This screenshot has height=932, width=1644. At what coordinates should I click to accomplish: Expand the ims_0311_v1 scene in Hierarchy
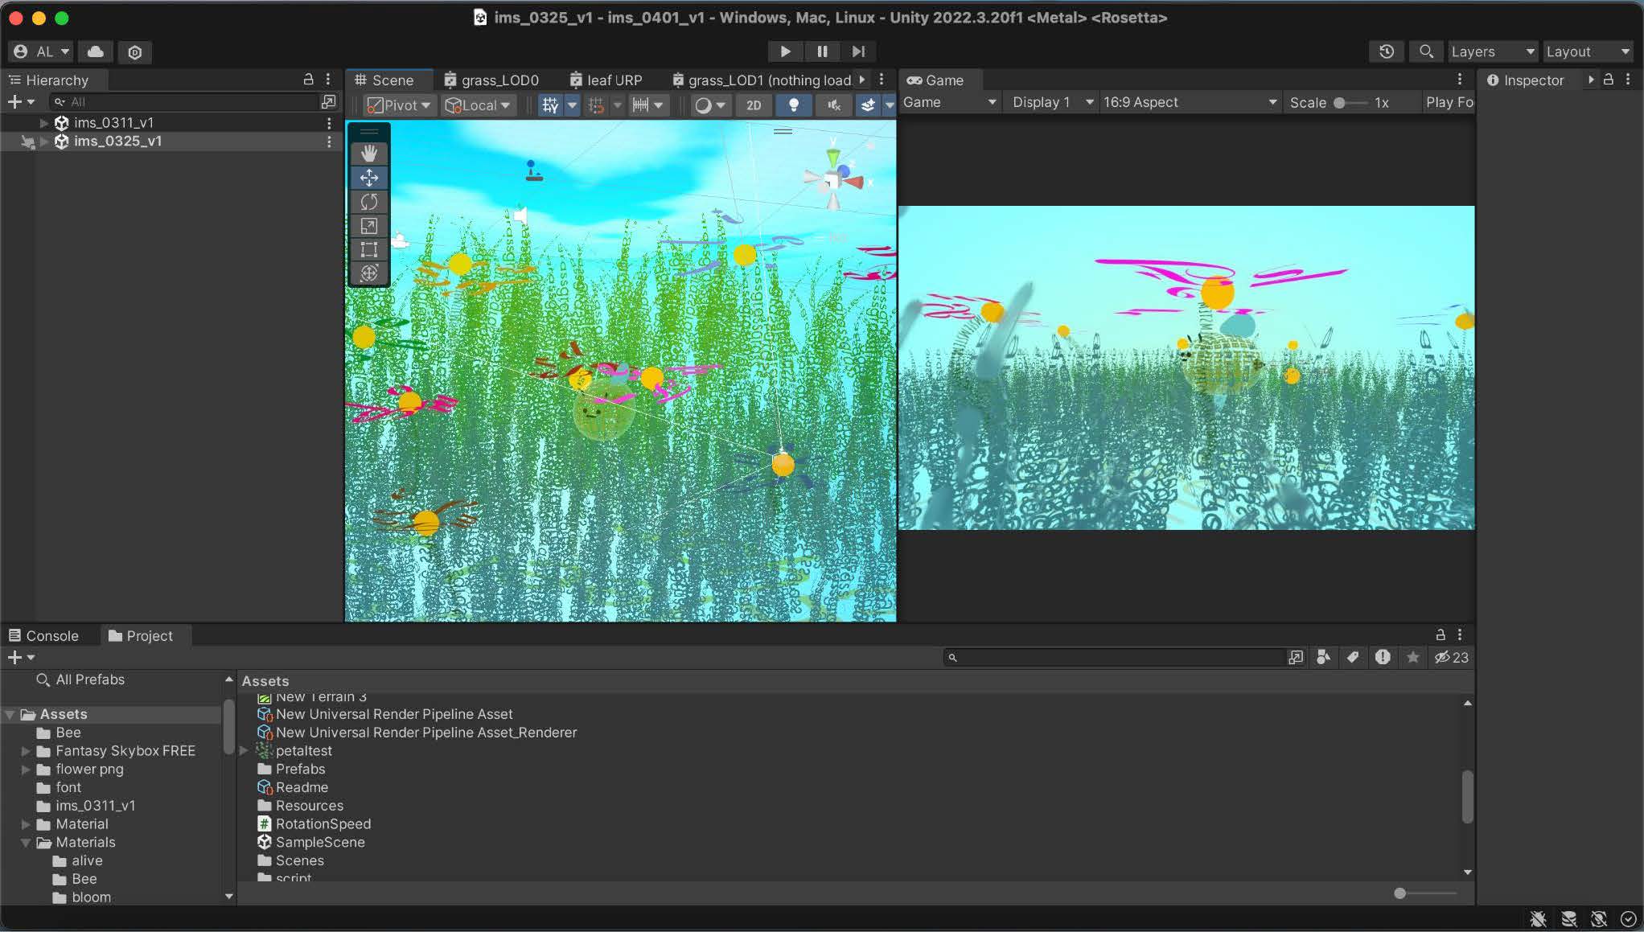44,123
